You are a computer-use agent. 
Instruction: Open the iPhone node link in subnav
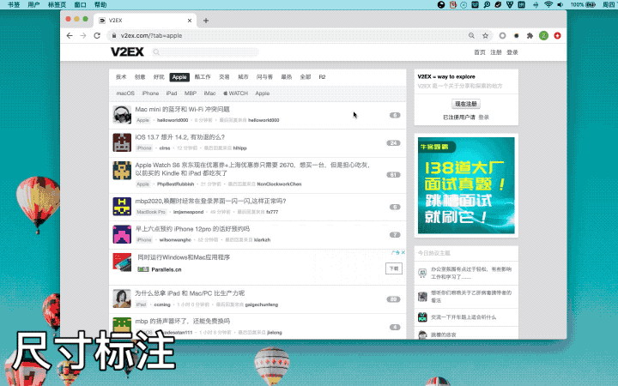tap(150, 93)
